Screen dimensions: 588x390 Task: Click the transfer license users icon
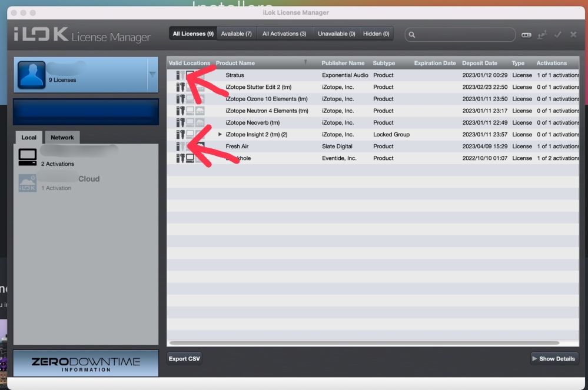542,35
